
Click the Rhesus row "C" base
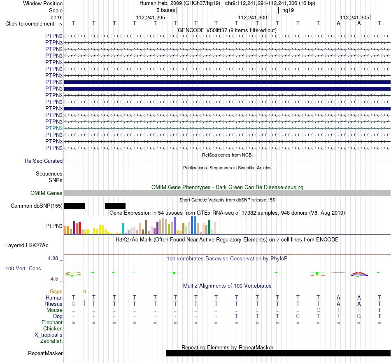point(74,304)
